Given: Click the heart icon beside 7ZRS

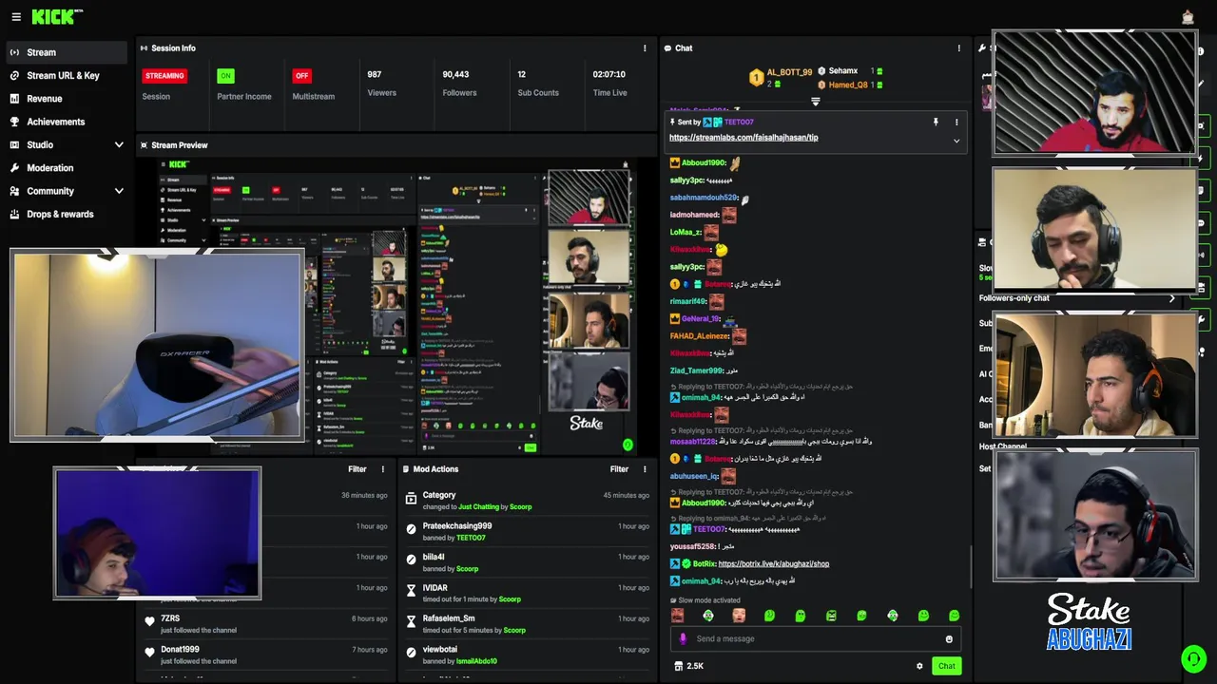Looking at the screenshot, I should 149,622.
